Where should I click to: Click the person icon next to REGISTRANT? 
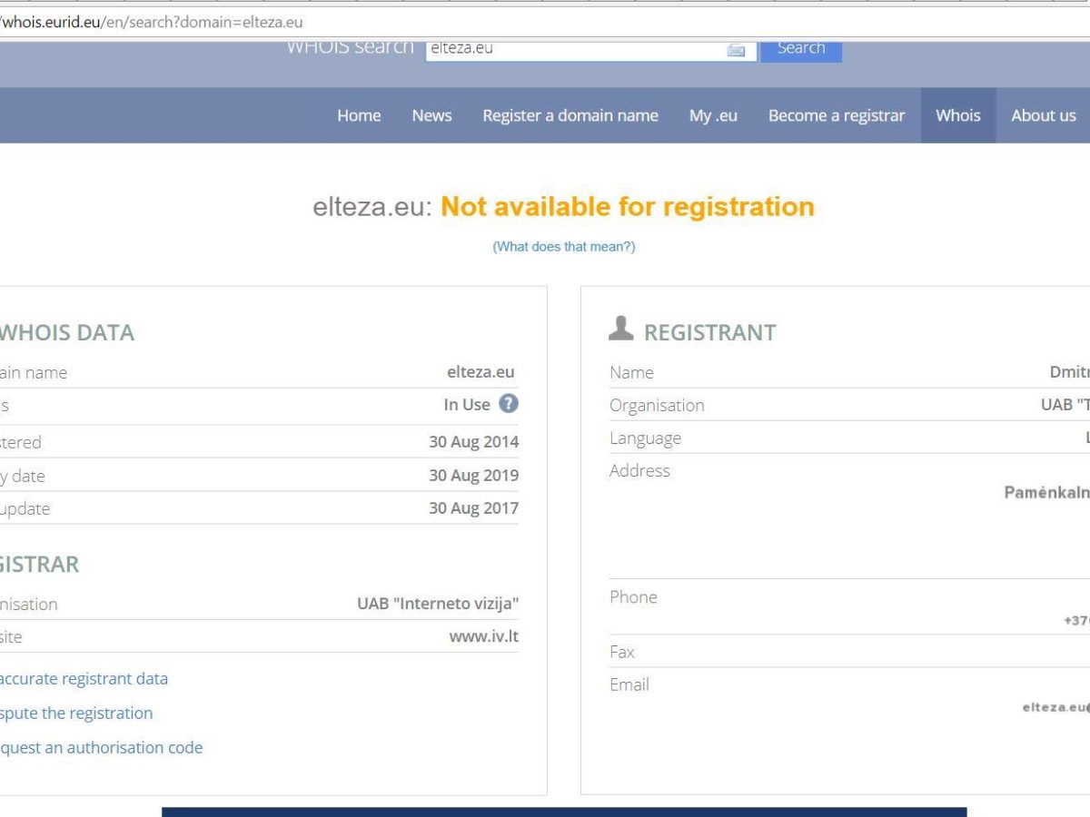[621, 330]
